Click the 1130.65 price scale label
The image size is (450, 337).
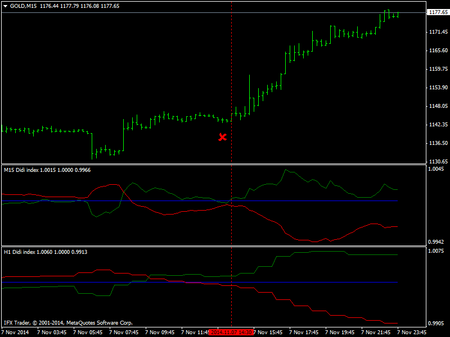438,162
